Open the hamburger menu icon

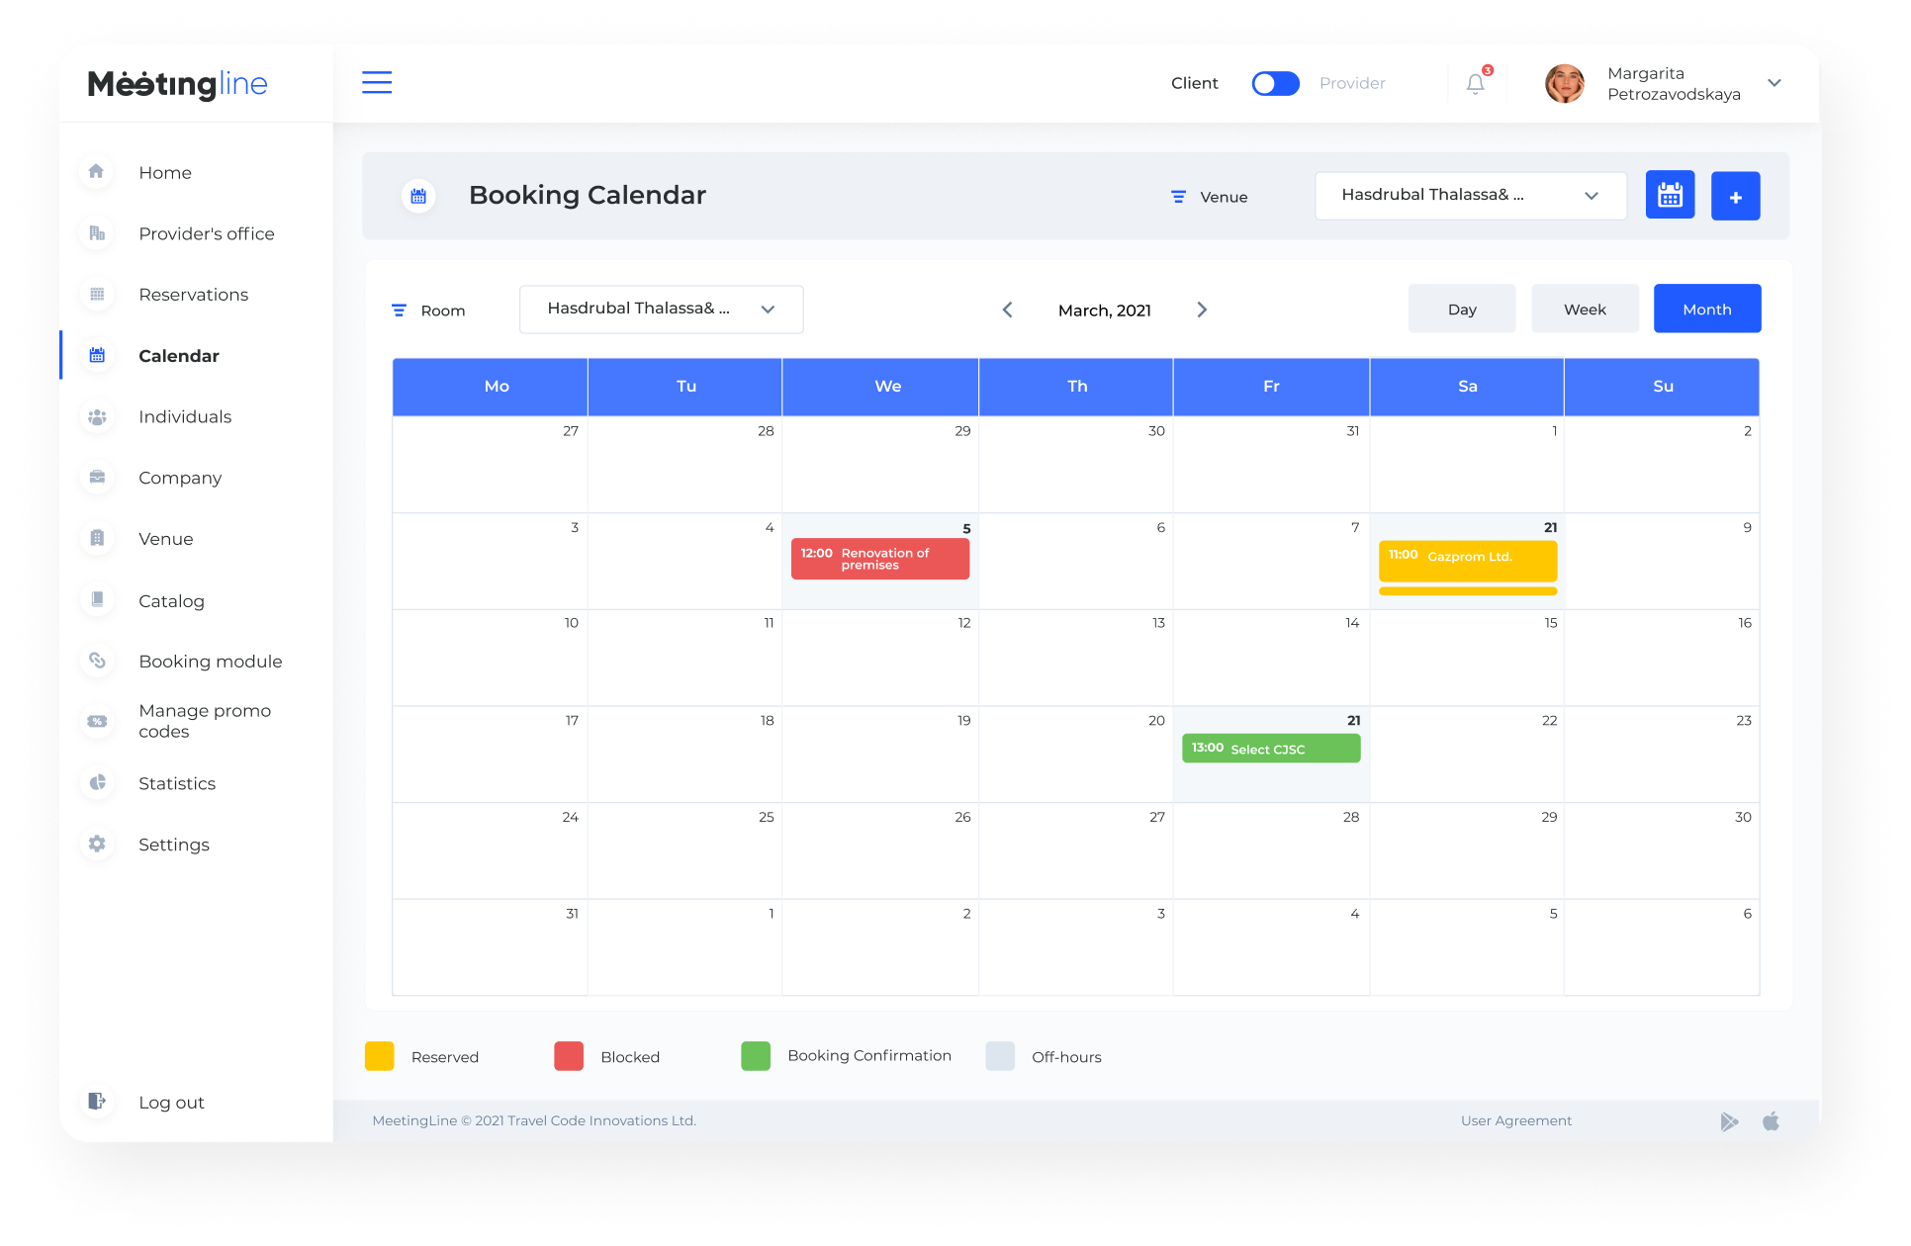[377, 82]
